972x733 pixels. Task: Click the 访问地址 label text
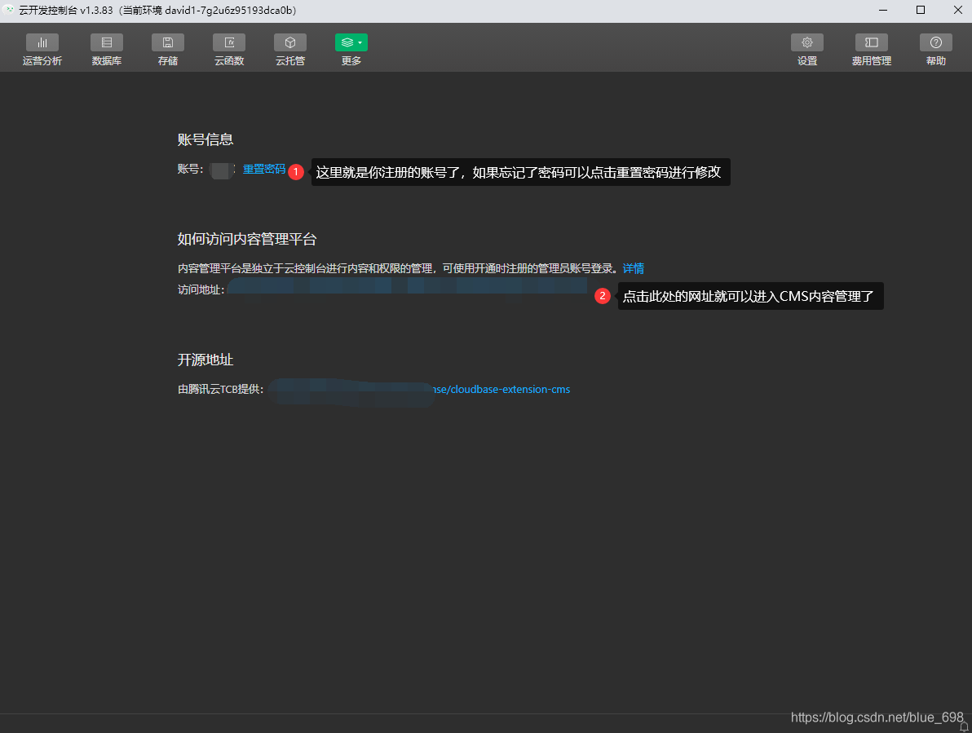pyautogui.click(x=201, y=289)
